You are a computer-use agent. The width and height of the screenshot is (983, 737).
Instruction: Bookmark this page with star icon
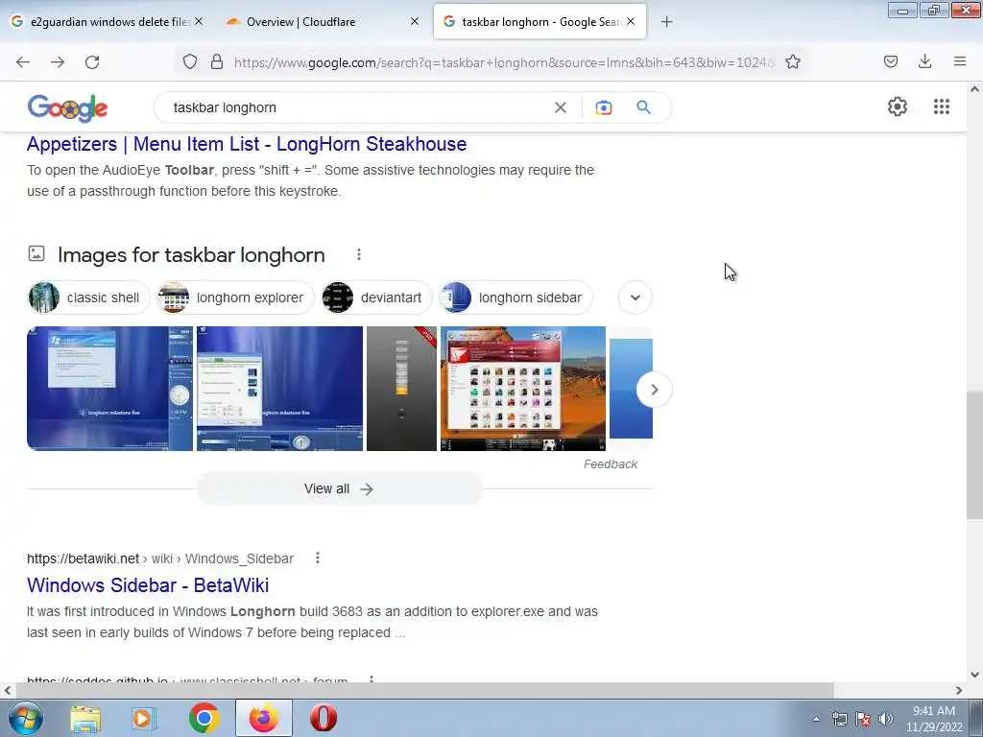click(793, 62)
